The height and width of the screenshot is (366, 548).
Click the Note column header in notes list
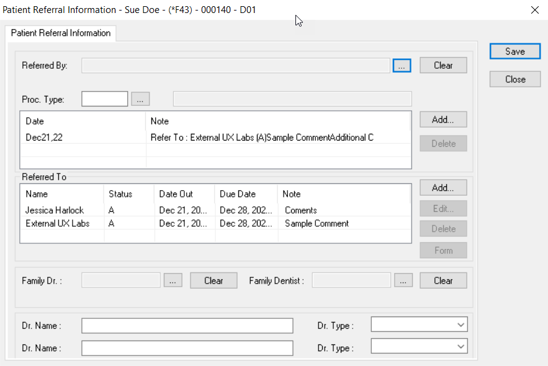(278, 121)
